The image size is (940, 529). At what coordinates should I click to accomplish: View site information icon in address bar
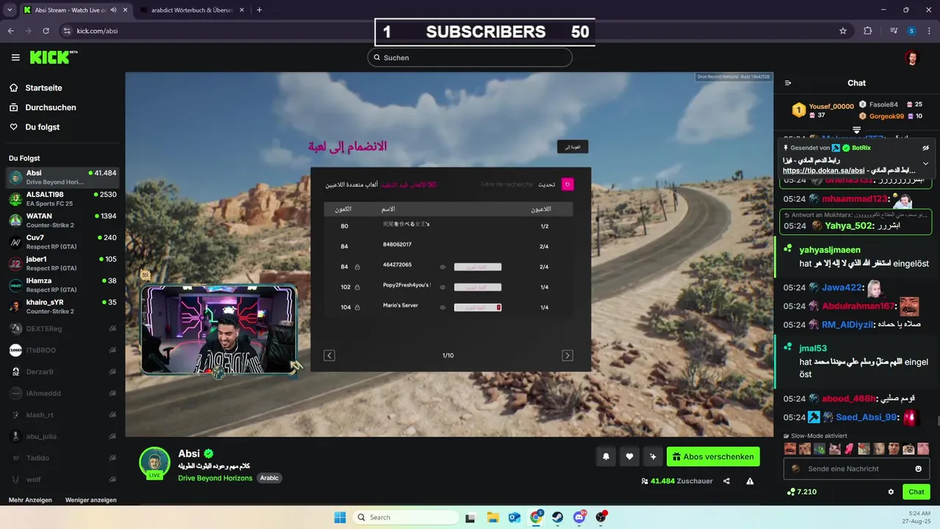tap(67, 31)
